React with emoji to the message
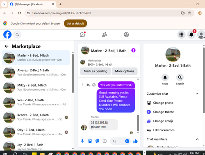Screen dimensions: 205x155 (94, 85)
